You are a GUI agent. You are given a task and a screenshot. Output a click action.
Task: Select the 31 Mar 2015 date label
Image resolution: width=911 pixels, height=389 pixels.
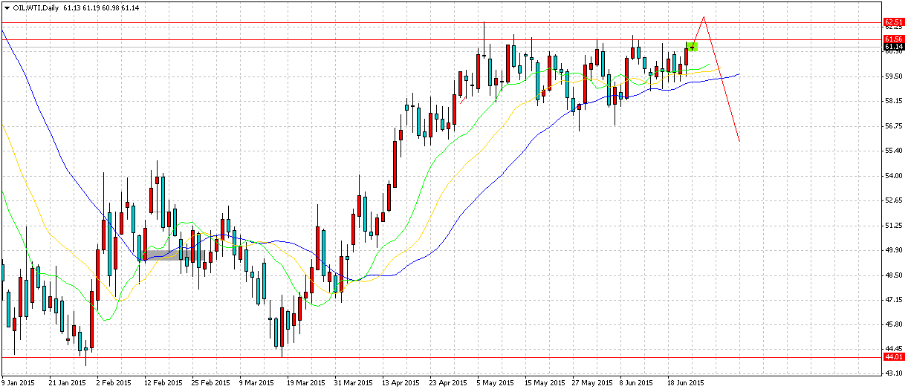click(x=354, y=383)
